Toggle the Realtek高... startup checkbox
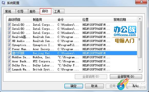Viewport: 149px width, 92px height. tap(9, 37)
